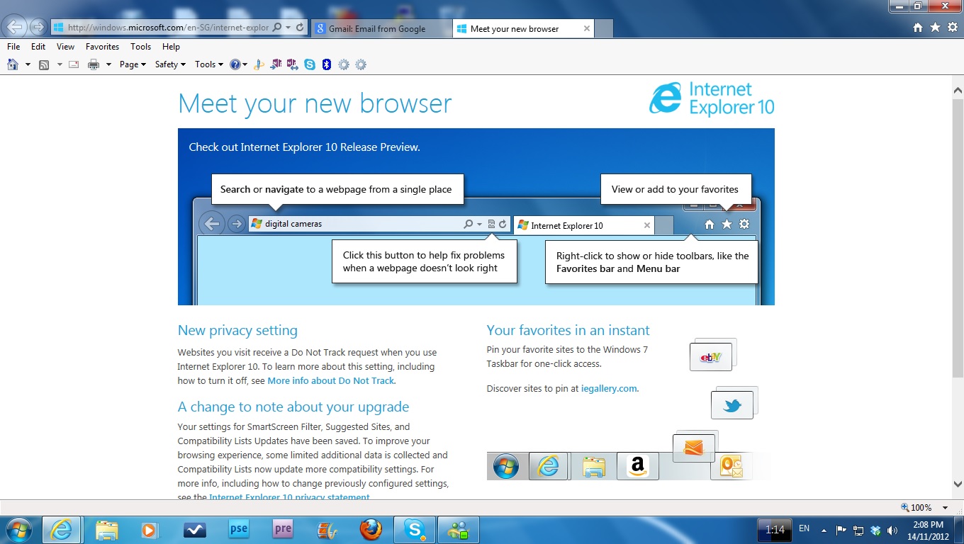Open the Action Center flag in system tray
The image size is (964, 544).
click(x=841, y=530)
